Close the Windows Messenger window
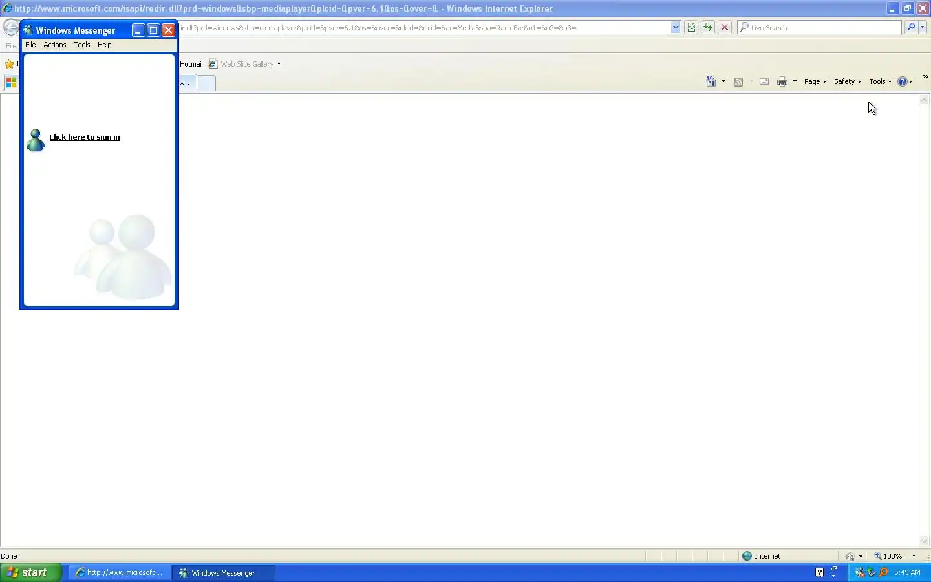 (168, 30)
